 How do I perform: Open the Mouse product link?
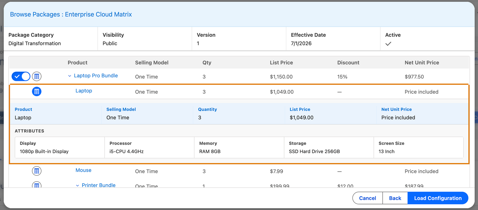[x=83, y=170]
